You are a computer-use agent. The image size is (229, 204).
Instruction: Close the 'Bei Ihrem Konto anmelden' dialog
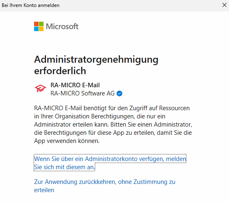pos(224,5)
